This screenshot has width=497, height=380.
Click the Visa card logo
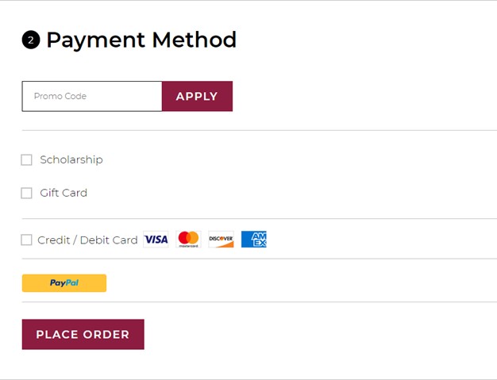point(156,240)
